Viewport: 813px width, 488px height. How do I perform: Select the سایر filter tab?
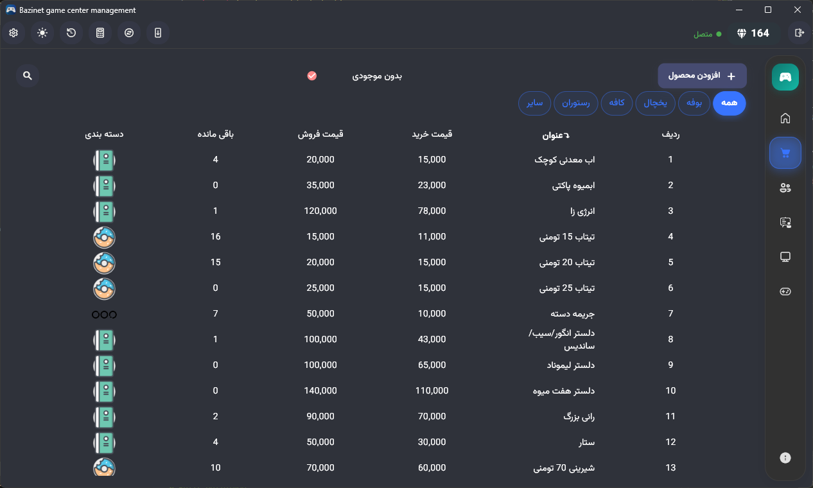click(x=535, y=103)
